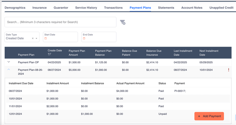
Task: Click the End Date calendar icon
Action: pyautogui.click(x=84, y=38)
